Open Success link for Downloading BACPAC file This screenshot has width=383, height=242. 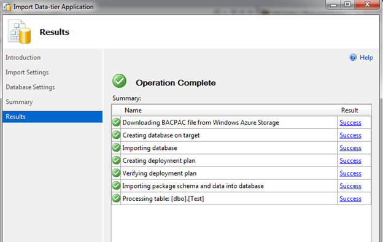pos(350,122)
